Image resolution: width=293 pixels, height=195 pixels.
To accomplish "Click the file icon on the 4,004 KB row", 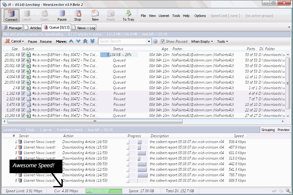I will pyautogui.click(x=28, y=77).
